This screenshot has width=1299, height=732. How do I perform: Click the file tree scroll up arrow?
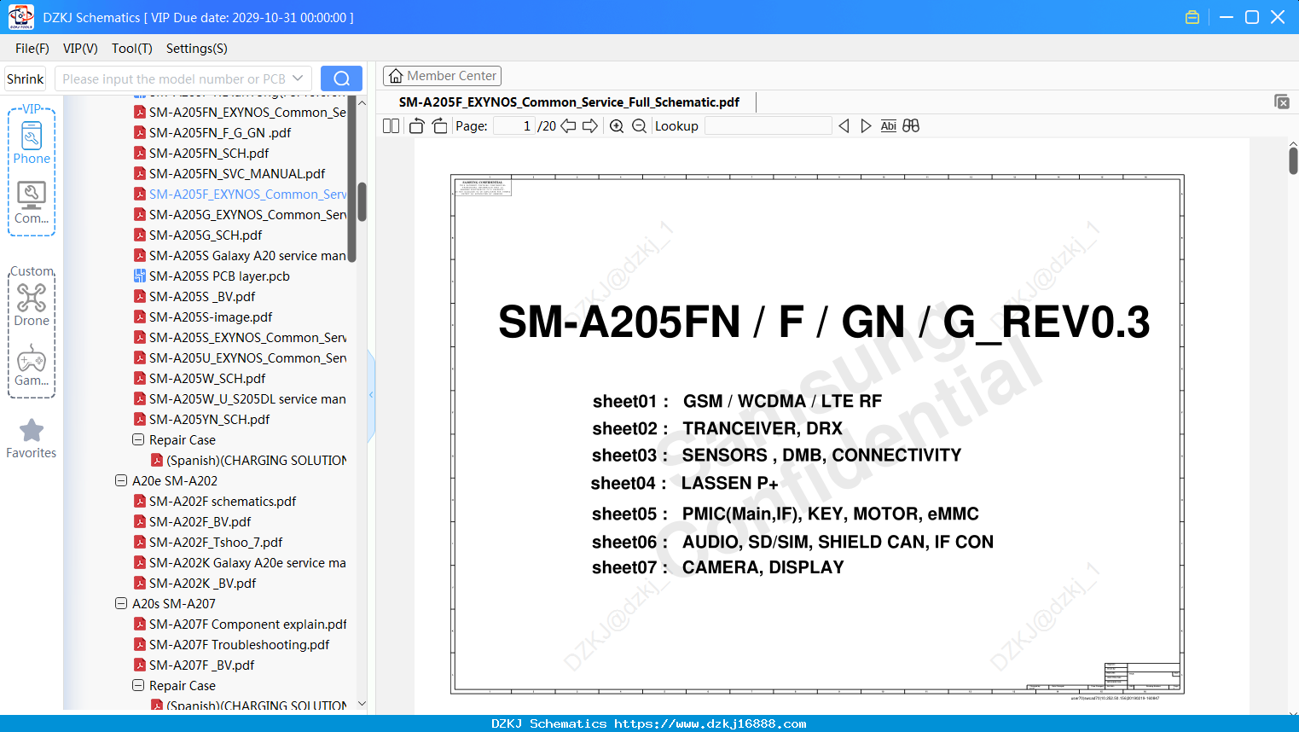pos(362,102)
